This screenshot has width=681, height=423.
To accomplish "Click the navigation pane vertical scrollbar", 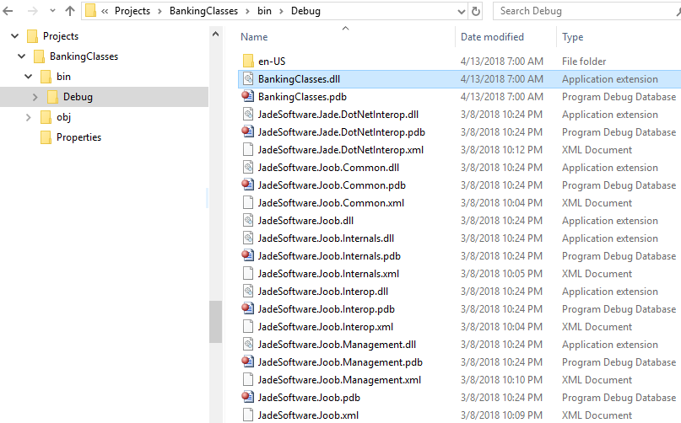I will coord(215,320).
